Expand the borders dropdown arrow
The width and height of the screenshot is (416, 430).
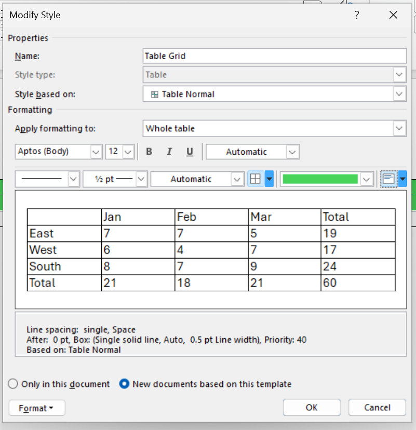[270, 179]
